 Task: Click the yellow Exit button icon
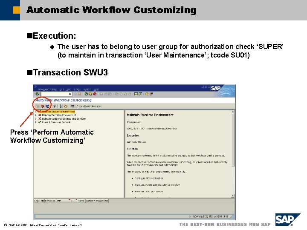point(90,94)
